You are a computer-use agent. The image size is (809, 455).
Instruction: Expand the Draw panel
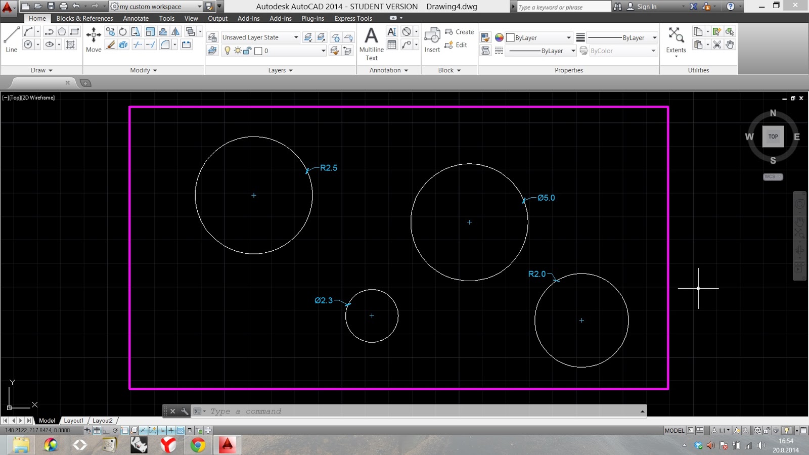coord(41,70)
